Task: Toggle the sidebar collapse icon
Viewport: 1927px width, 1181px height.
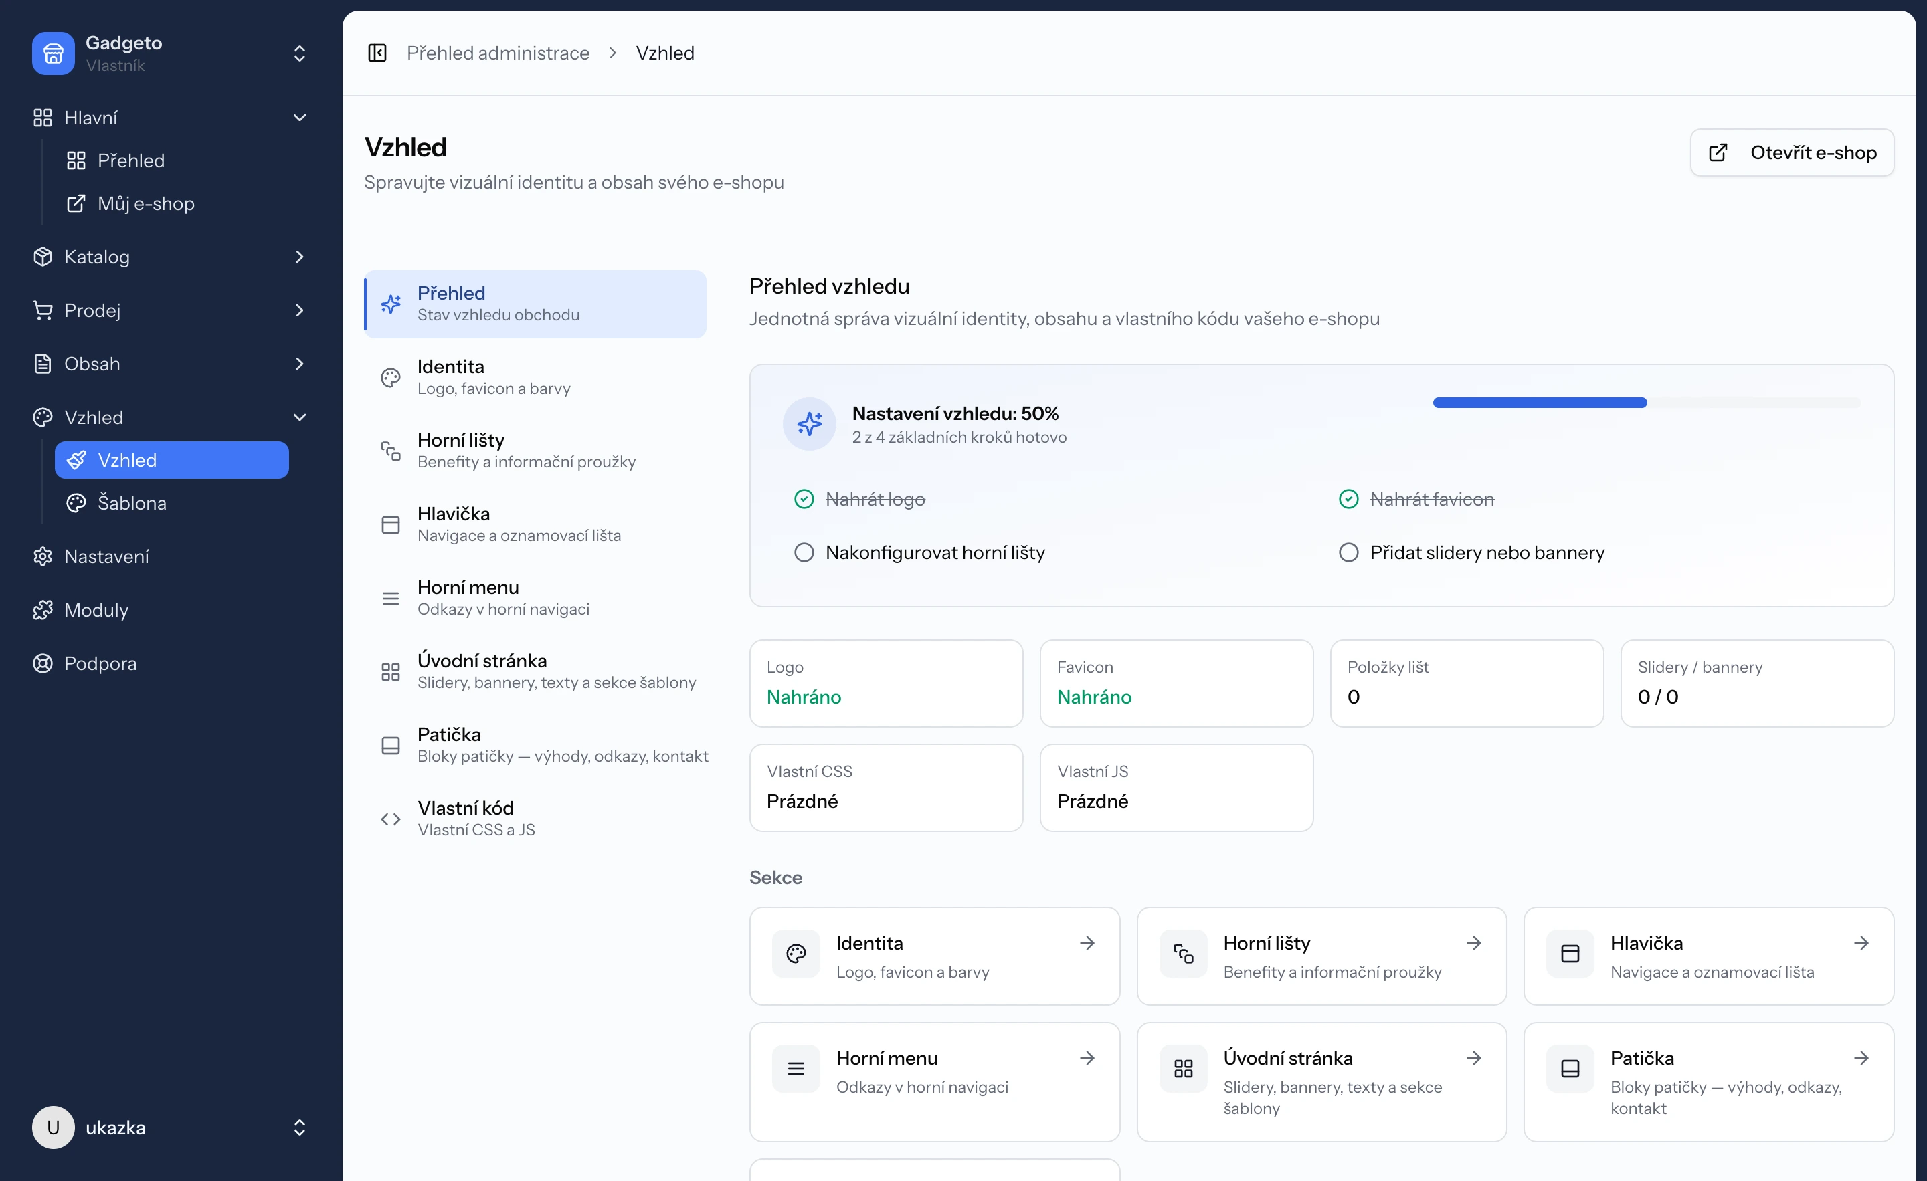Action: pos(377,53)
